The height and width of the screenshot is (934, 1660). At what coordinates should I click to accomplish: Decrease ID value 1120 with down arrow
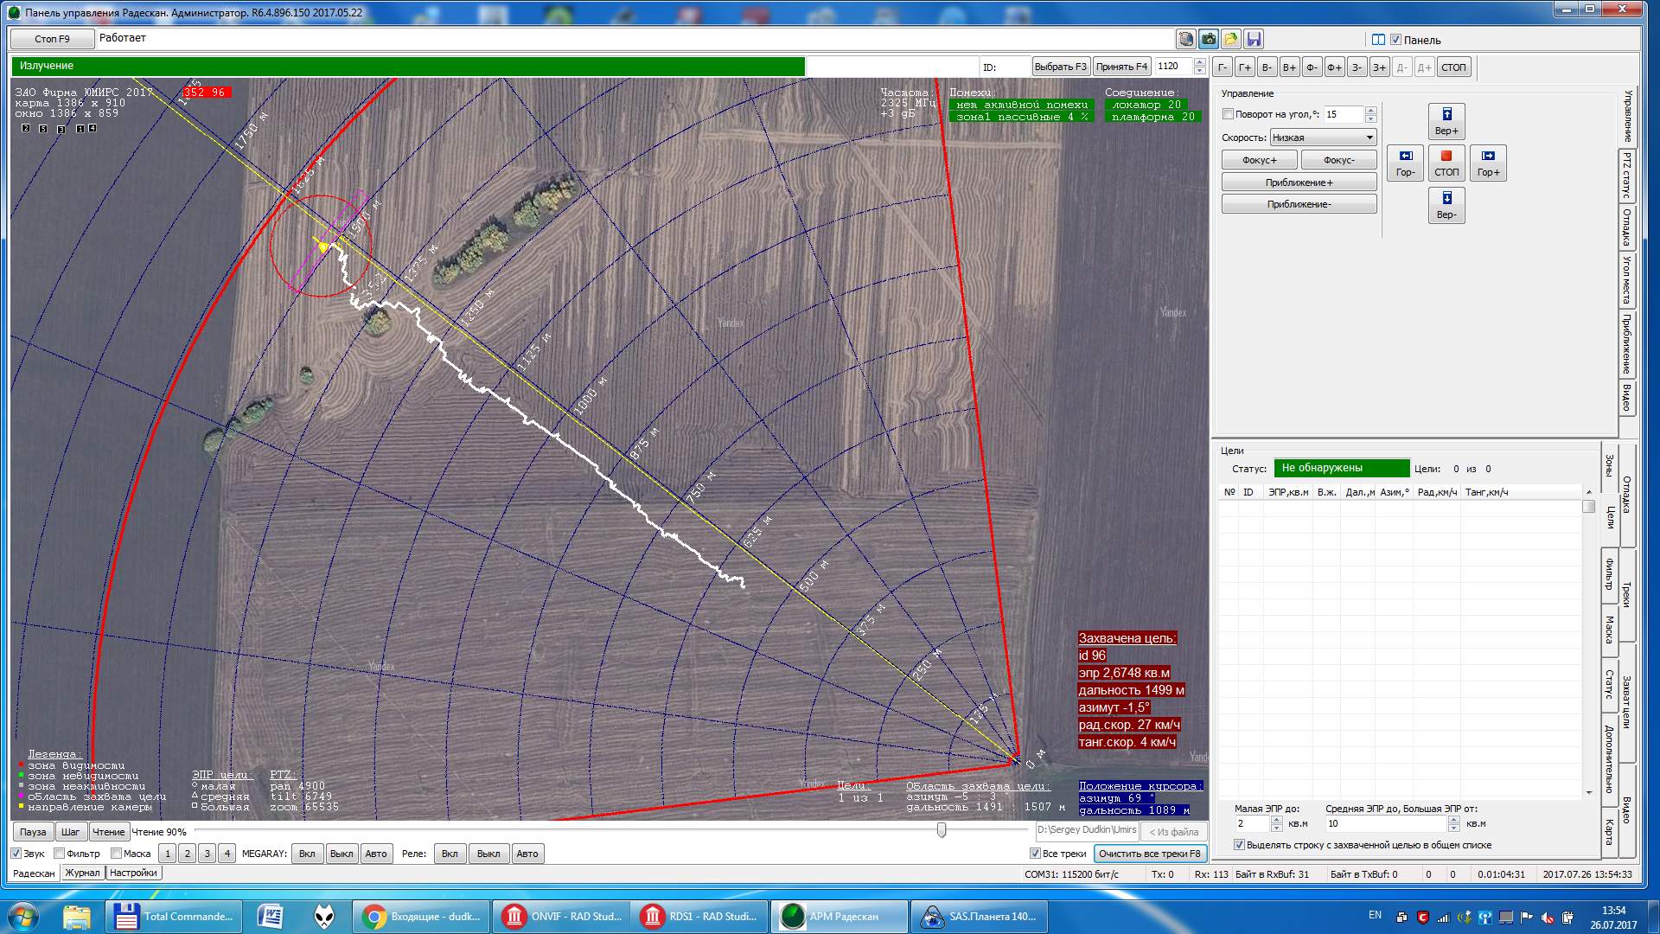1199,71
